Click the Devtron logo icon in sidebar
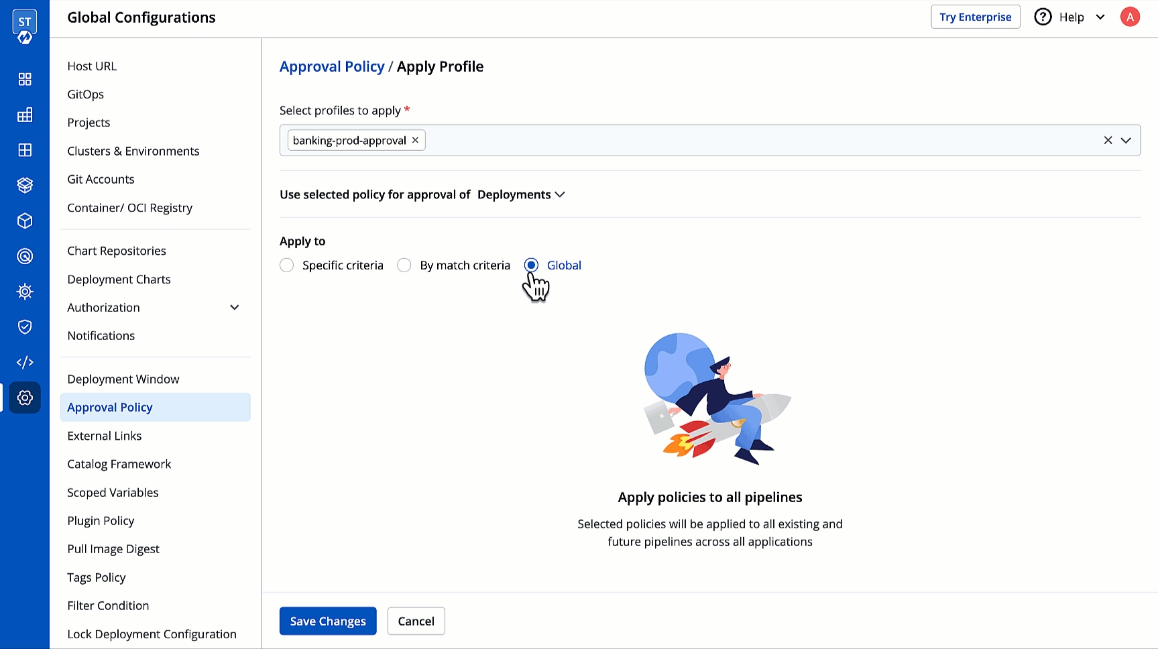The image size is (1158, 649). (x=25, y=27)
